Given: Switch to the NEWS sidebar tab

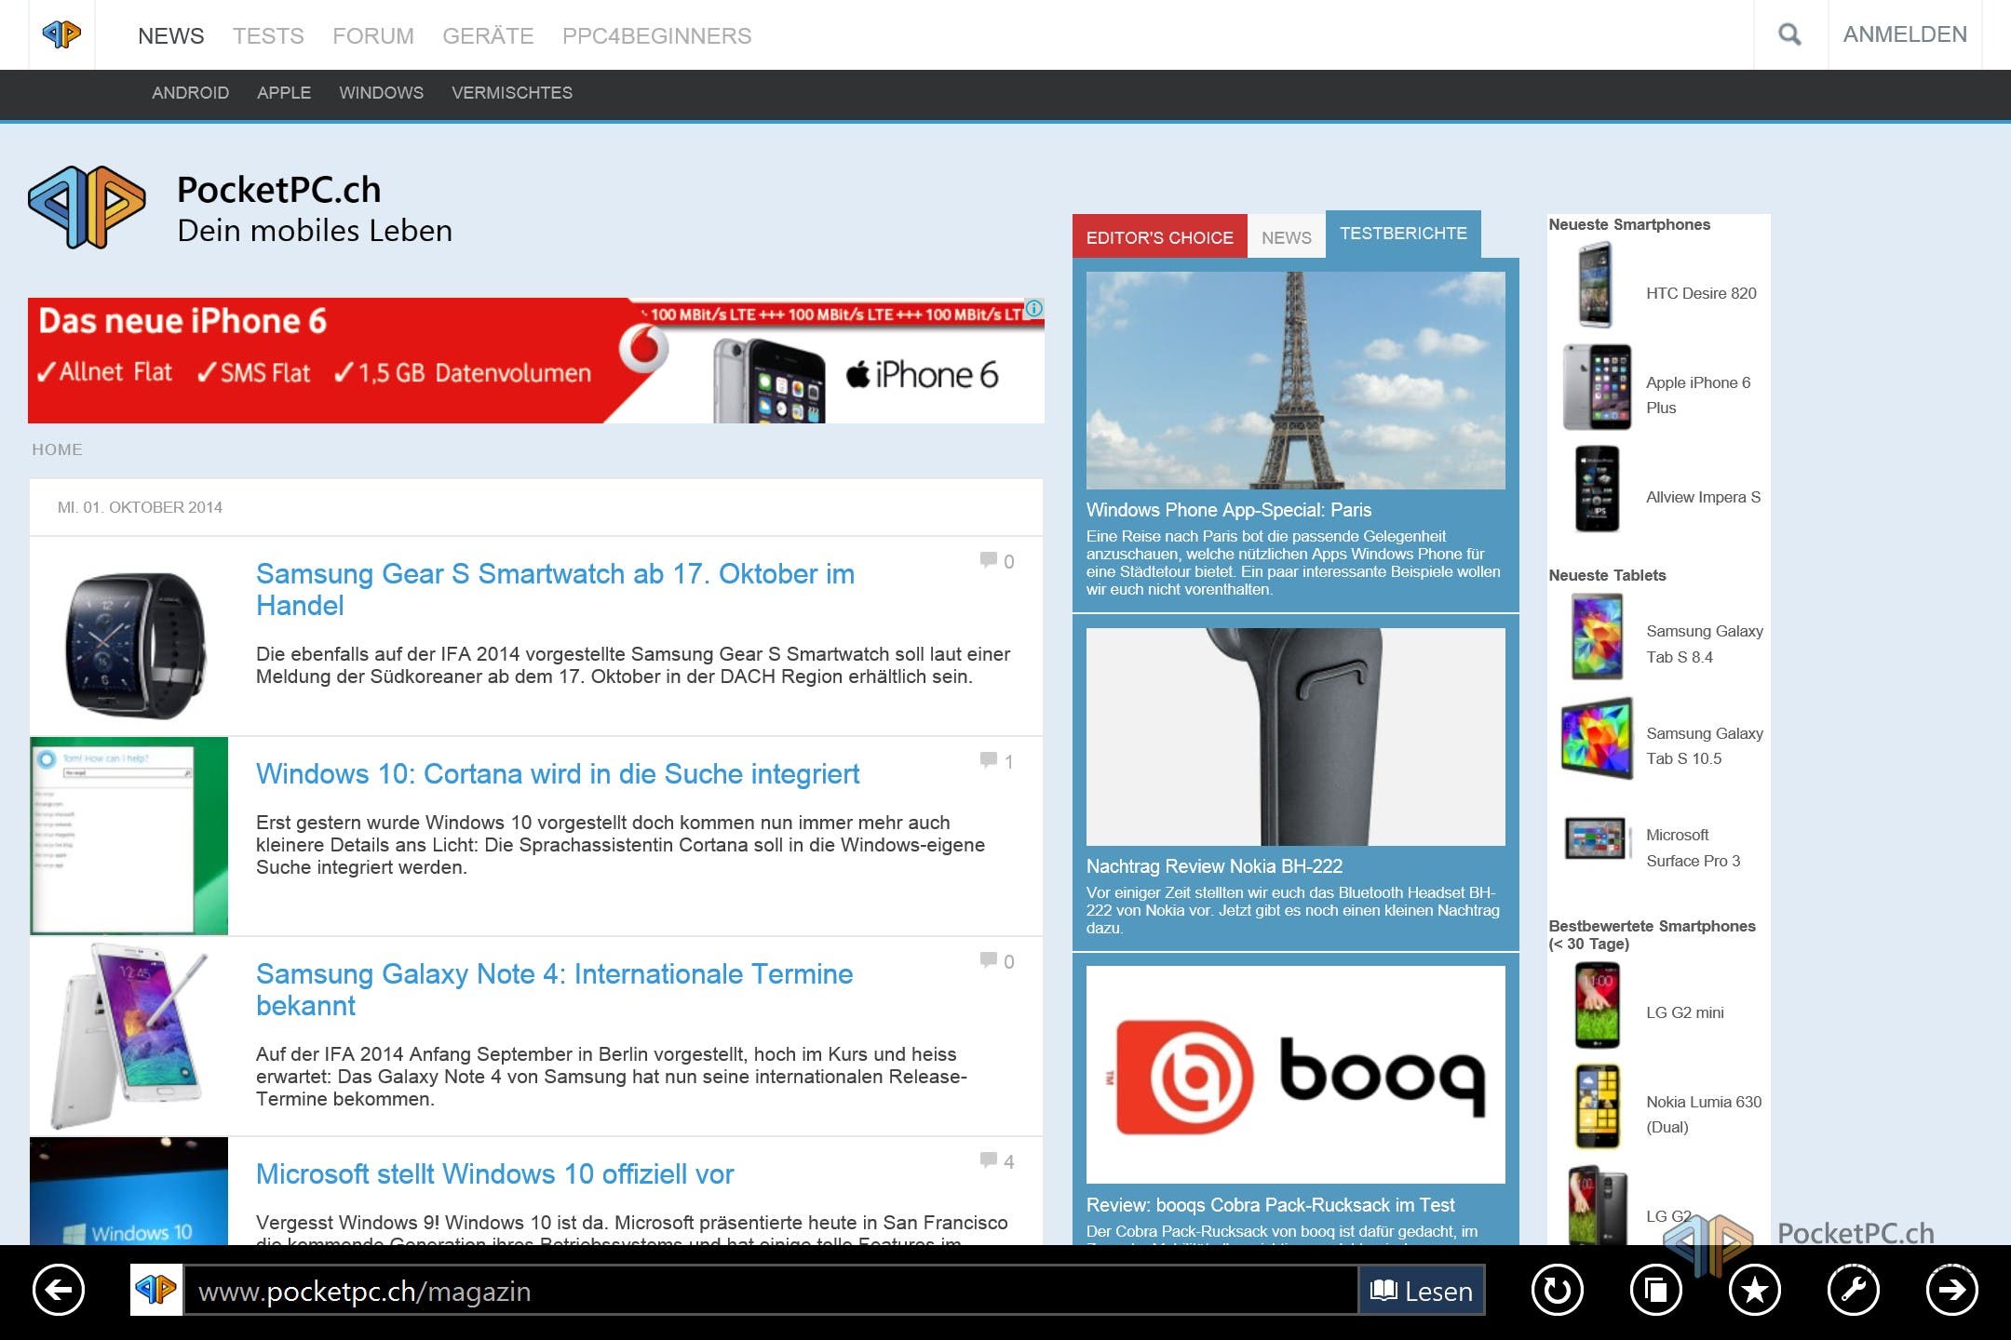Looking at the screenshot, I should (1286, 237).
